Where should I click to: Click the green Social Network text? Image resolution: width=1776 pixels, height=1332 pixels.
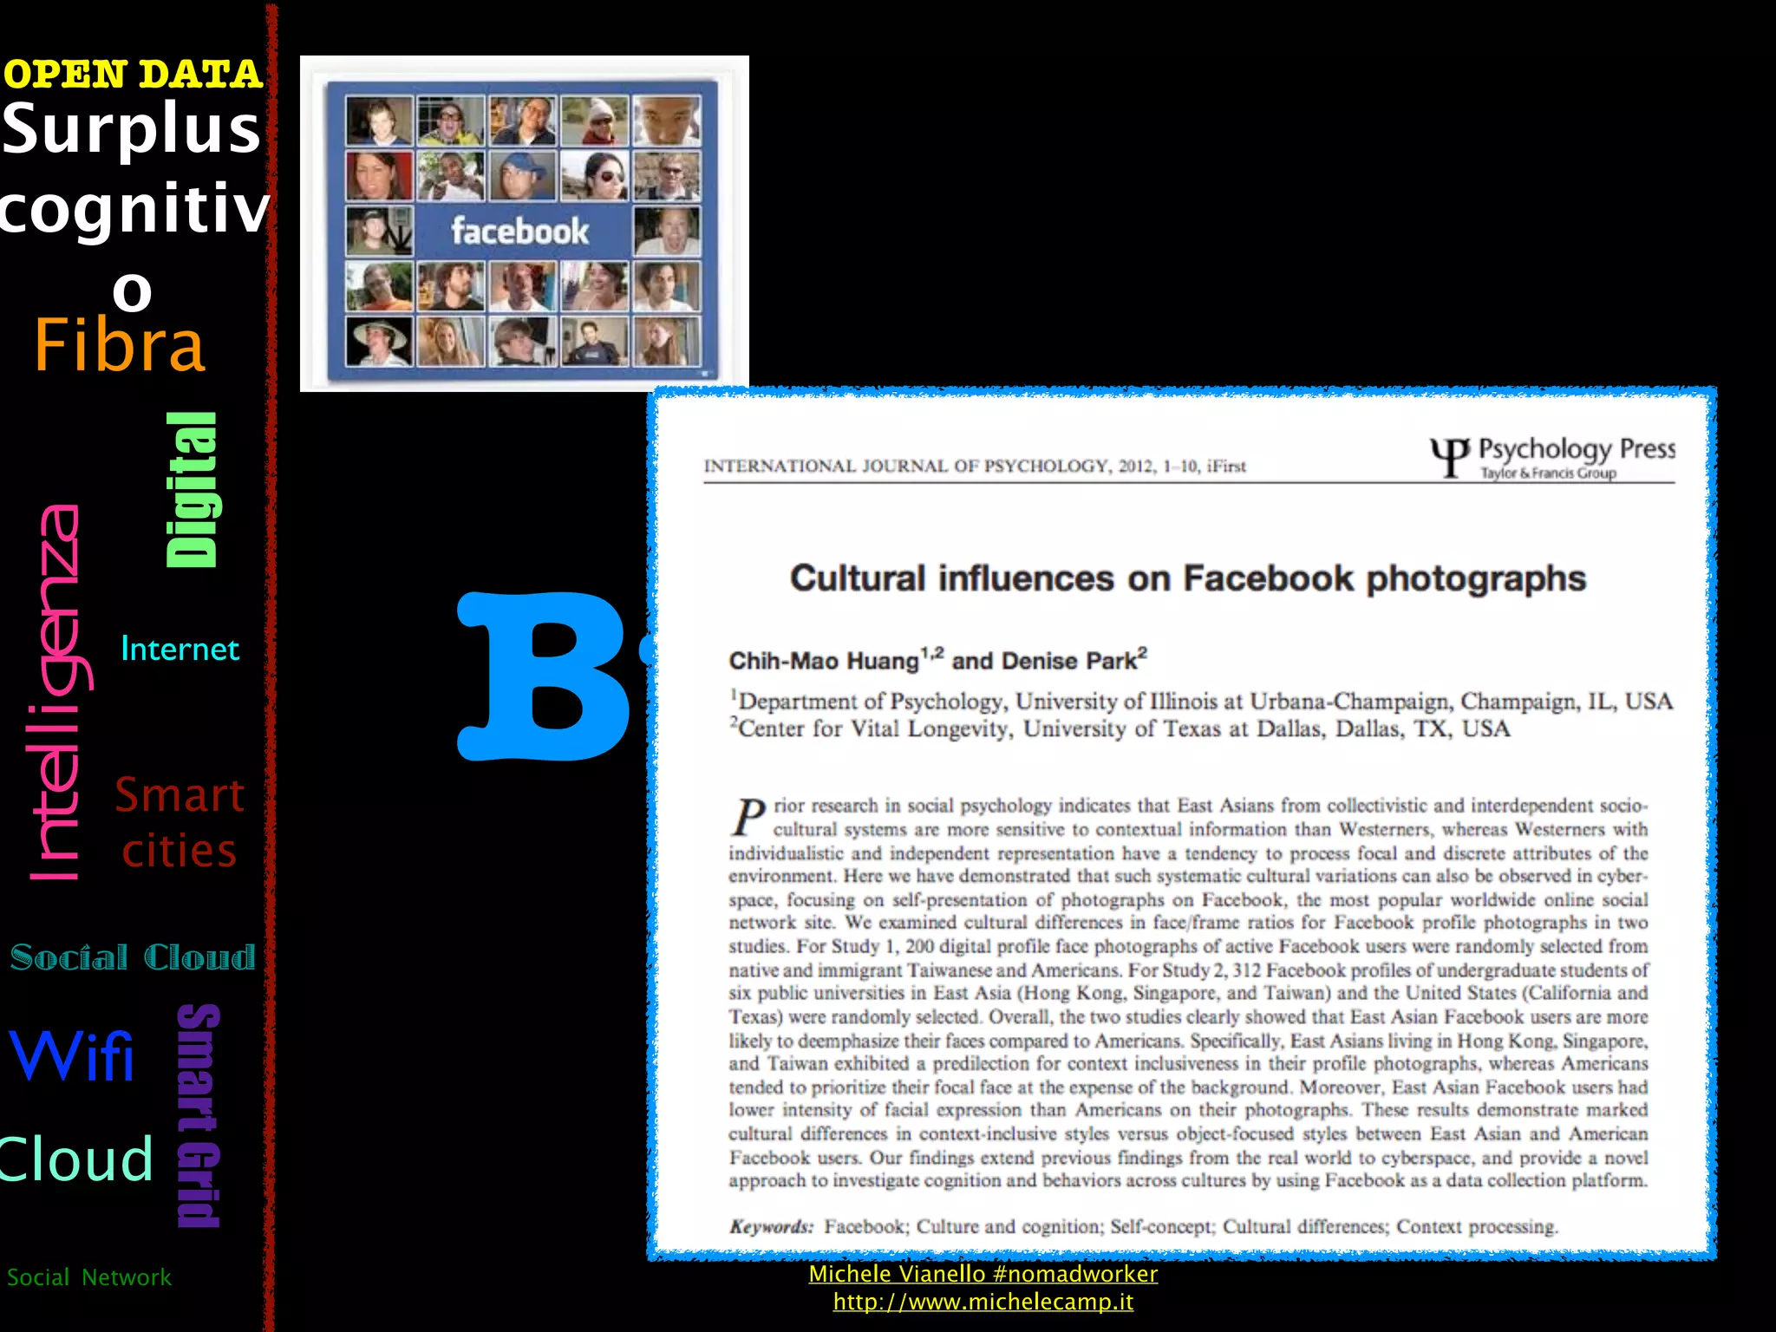[88, 1277]
